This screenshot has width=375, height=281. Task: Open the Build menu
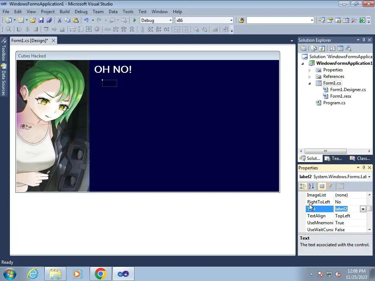[64, 11]
